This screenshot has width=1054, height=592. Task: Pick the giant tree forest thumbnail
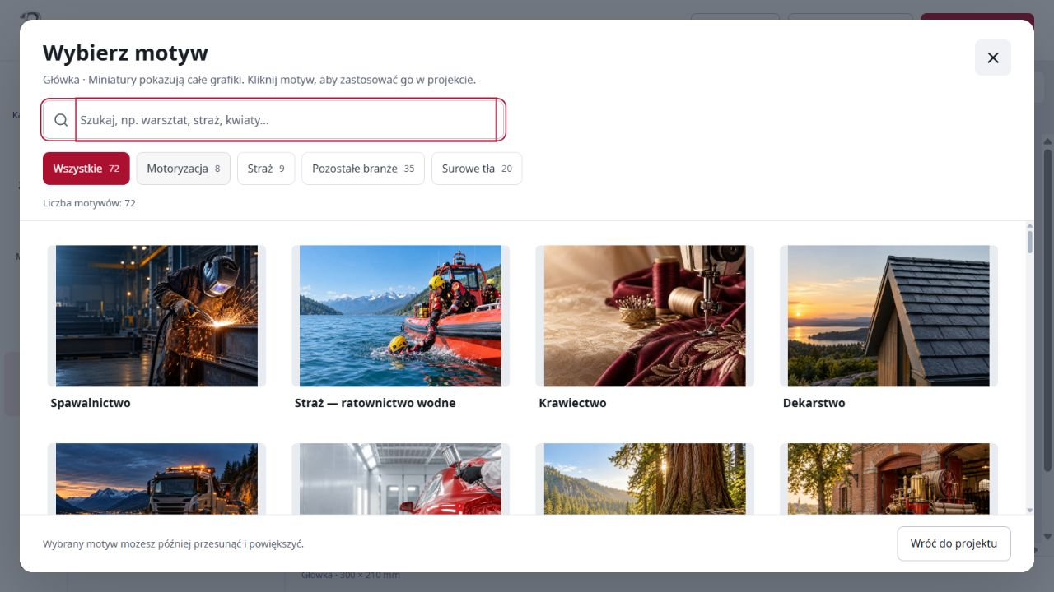(645, 479)
